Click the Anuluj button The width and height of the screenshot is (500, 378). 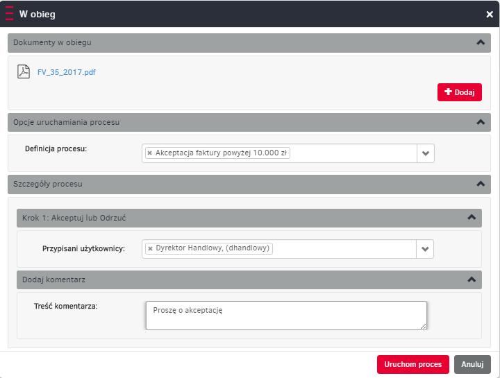coord(472,364)
